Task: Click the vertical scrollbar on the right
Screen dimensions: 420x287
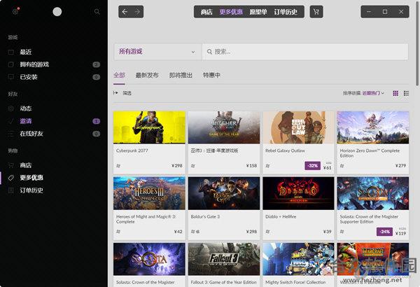Action: click(417, 43)
